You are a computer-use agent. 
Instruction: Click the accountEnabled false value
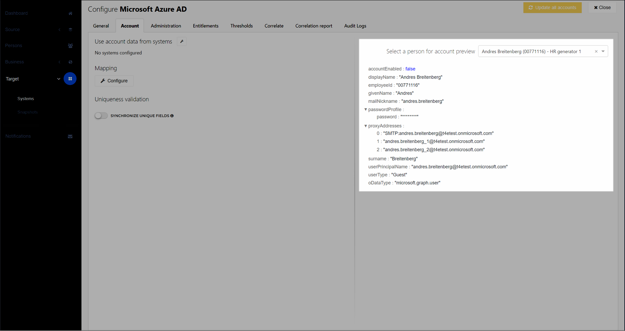point(410,69)
